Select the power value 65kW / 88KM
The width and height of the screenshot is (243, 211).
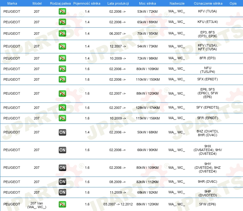pos(147,22)
